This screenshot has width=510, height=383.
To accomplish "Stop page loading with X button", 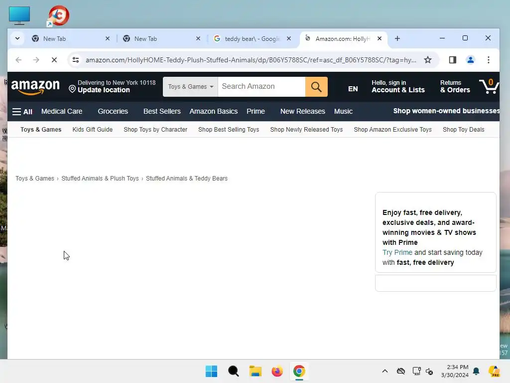I will tap(54, 60).
